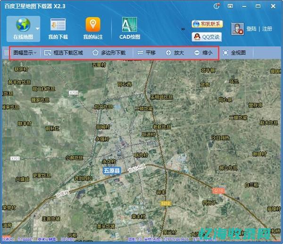Screen dimensions: 283x244
Task: Expand the toolbar overflow chevron
Action: (183, 29)
